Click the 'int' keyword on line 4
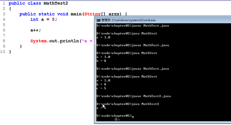Screen dimensions: 231x125 [34, 19]
